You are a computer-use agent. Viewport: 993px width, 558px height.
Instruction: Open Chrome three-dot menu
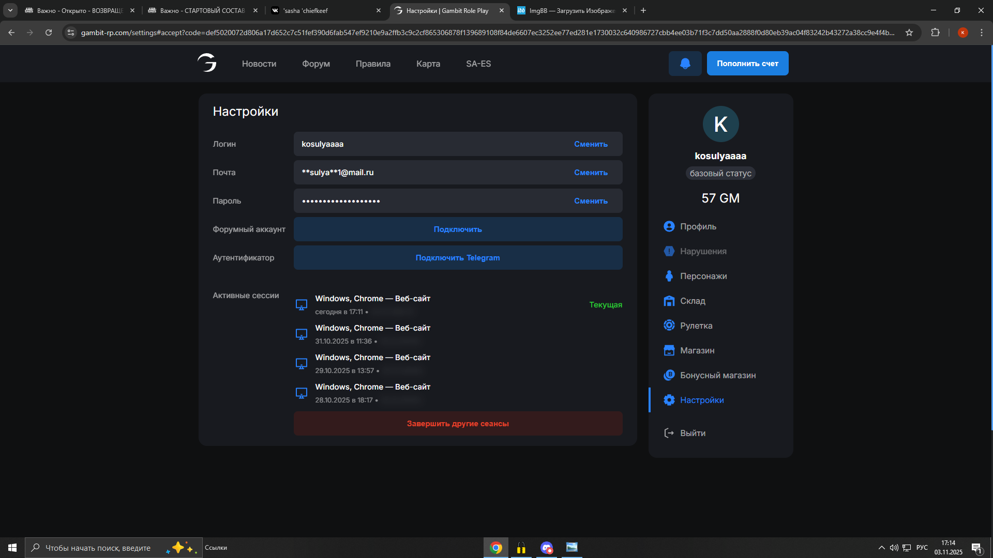pos(982,33)
